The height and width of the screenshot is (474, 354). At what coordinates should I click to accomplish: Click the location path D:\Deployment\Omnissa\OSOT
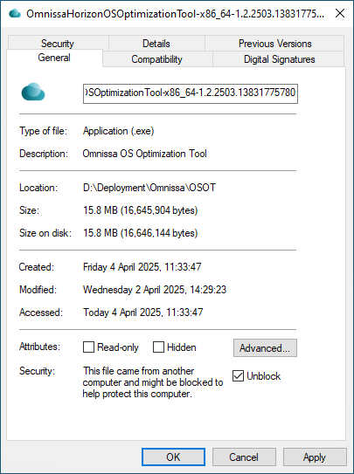click(x=149, y=188)
